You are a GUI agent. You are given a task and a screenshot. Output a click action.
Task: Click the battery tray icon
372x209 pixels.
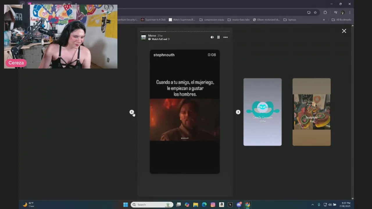click(335, 205)
